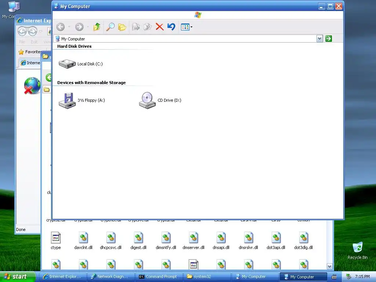
Task: Click Devices with Removable Storage header
Action: (x=91, y=83)
